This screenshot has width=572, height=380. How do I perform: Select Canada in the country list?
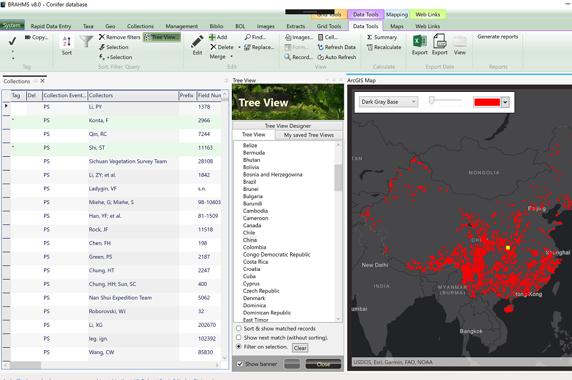pyautogui.click(x=252, y=225)
